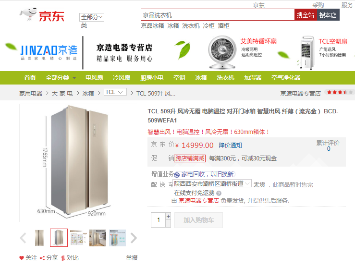The width and height of the screenshot is (355, 279).
Task: Click the heart icon to follow product
Action: [22, 258]
